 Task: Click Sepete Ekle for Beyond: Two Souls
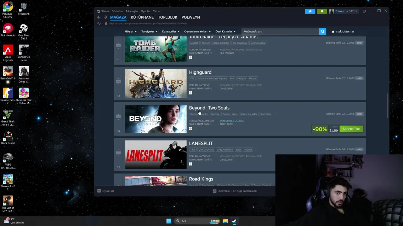click(351, 129)
